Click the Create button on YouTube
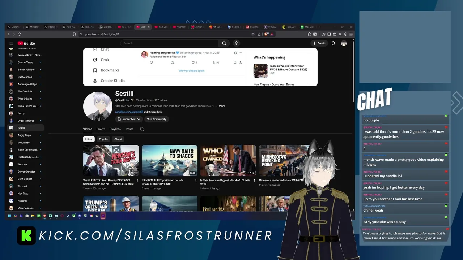The height and width of the screenshot is (260, 463). [x=319, y=43]
